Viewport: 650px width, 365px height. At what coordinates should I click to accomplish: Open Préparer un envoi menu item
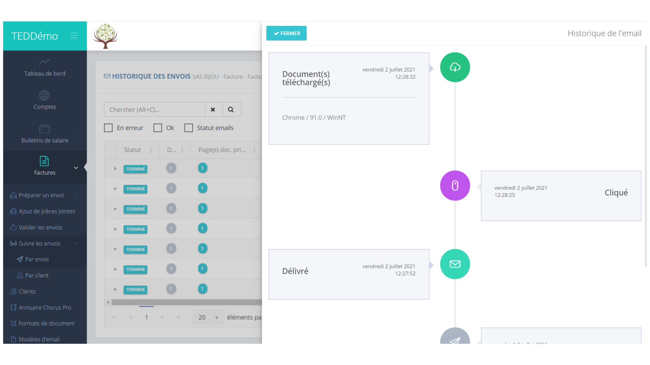(41, 195)
